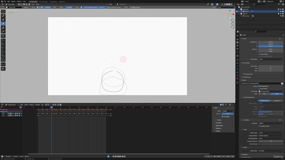Screen dimensions: 285x160
Task: Select the Annotate tool
Action: [x=3, y=69]
